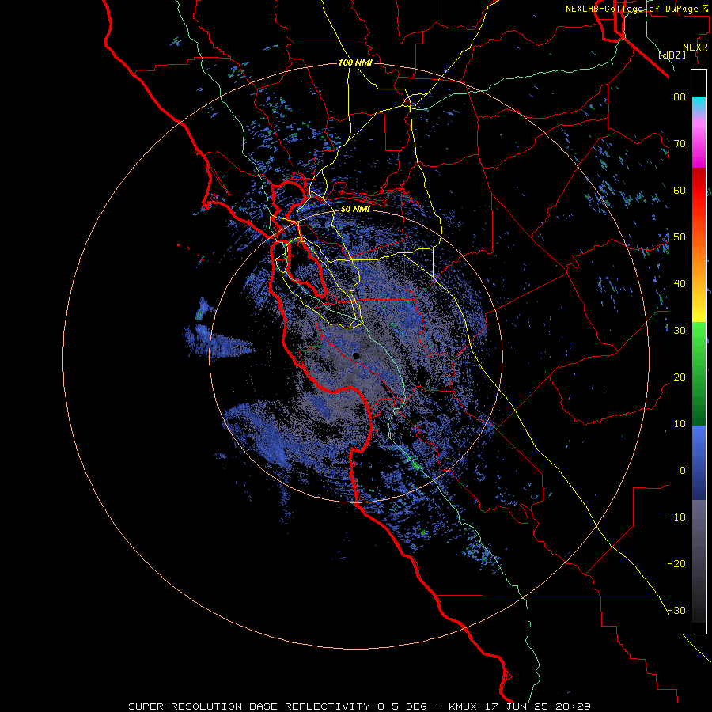This screenshot has height=712, width=712.
Task: Click the 40 value on the dBZ scale
Action: (680, 284)
